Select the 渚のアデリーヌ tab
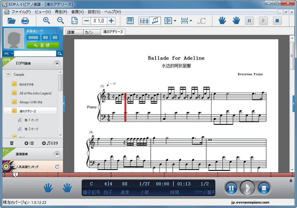Image resolution: width=297 pixels, height=208 pixels. click(113, 32)
